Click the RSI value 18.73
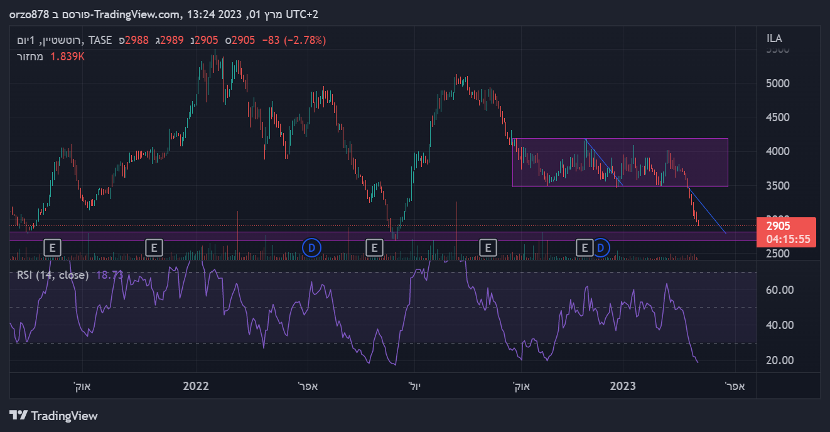 [109, 275]
